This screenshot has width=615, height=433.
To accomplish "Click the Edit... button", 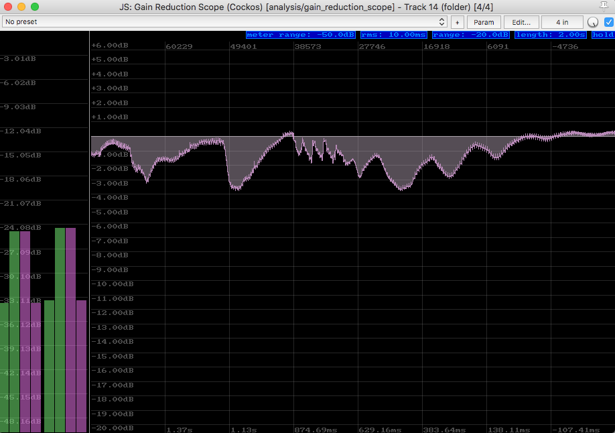I will tap(521, 22).
